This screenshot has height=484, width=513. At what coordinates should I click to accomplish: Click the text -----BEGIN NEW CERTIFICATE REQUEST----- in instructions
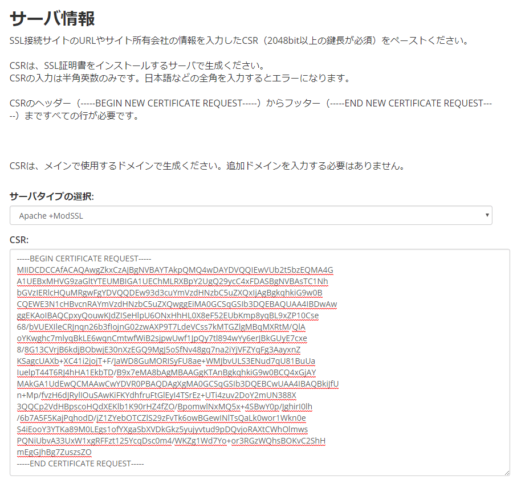click(x=169, y=103)
